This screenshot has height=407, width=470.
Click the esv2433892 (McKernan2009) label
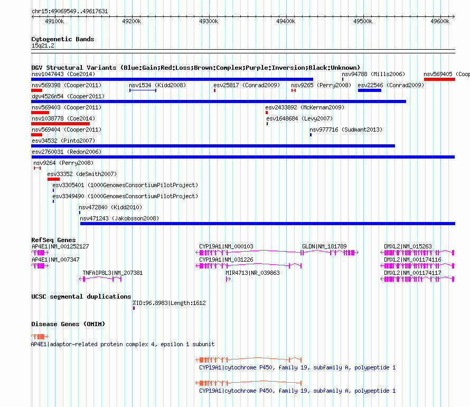click(x=305, y=107)
